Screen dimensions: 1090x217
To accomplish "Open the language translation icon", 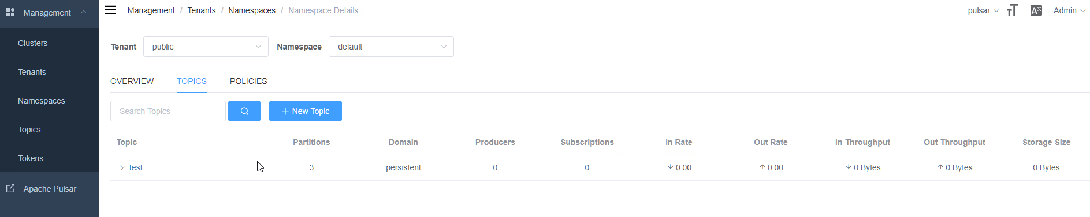I will pos(1036,10).
